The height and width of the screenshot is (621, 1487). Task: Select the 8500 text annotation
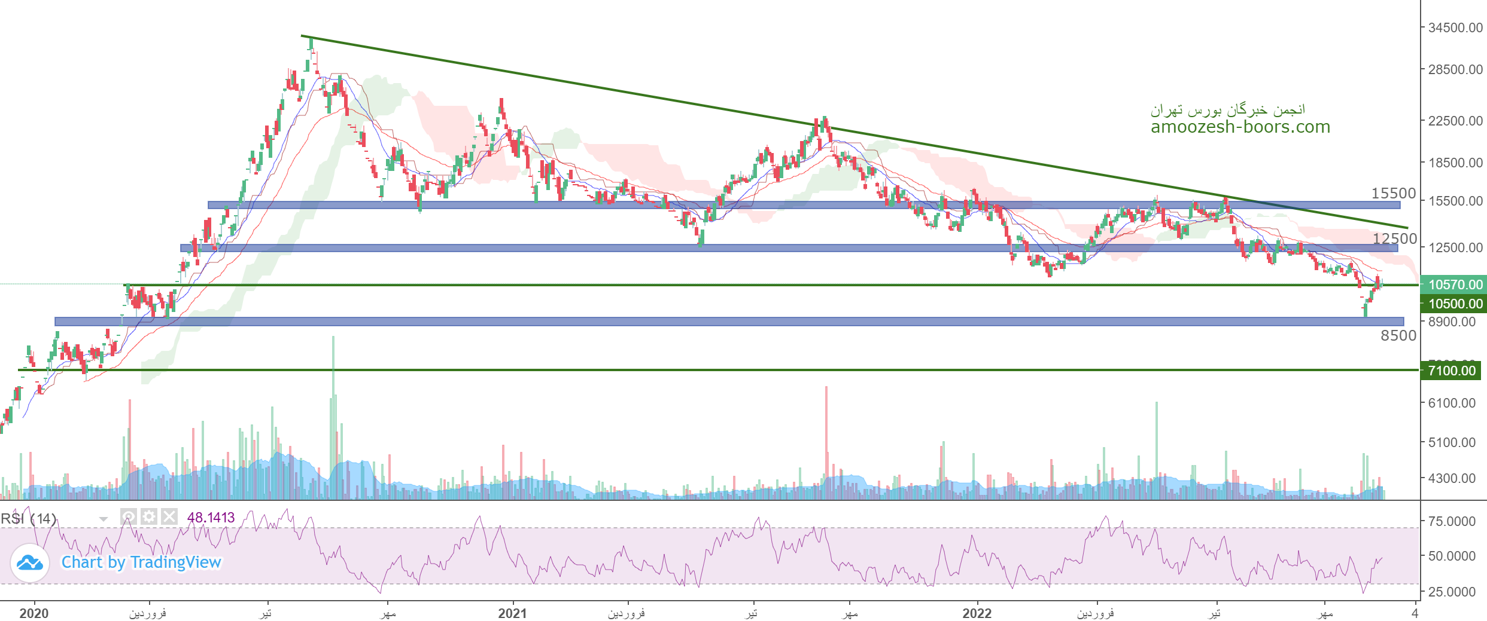pos(1398,335)
